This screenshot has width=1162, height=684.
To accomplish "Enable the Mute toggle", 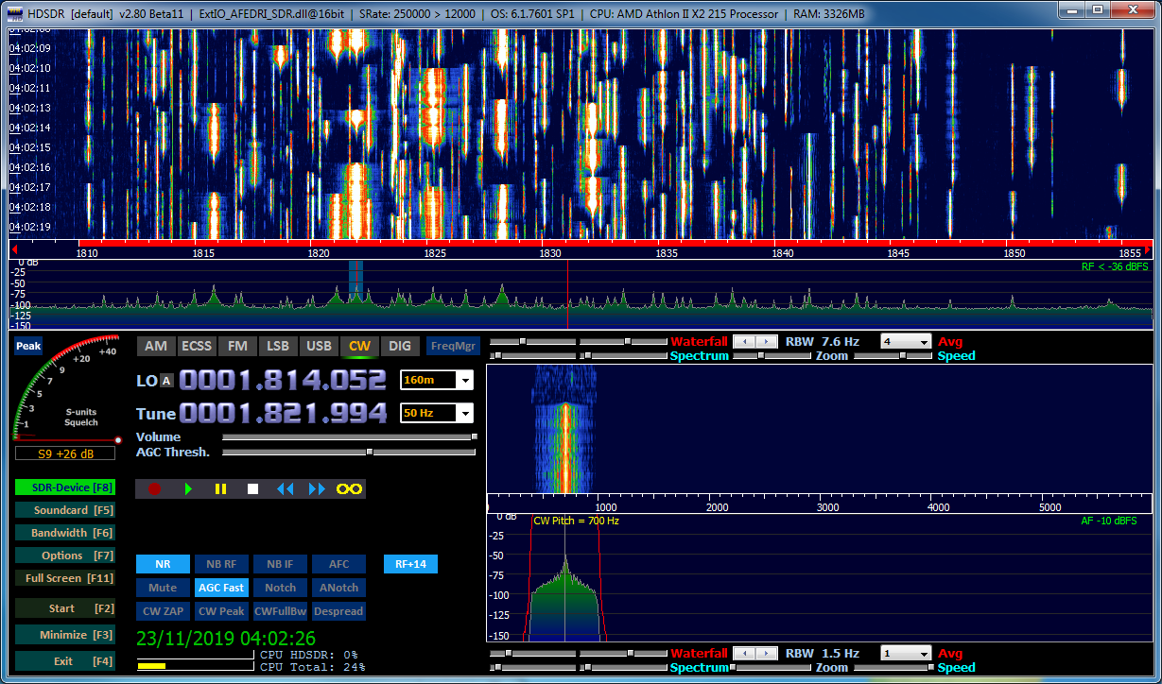I will pos(163,588).
